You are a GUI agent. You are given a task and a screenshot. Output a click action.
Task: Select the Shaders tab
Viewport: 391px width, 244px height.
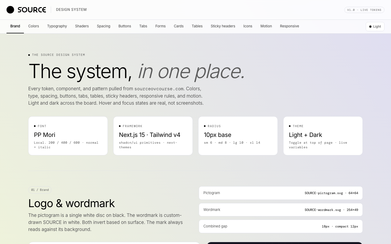point(82,26)
